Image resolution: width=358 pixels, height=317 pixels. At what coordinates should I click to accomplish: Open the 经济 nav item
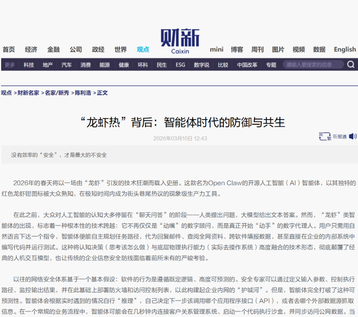(x=31, y=50)
